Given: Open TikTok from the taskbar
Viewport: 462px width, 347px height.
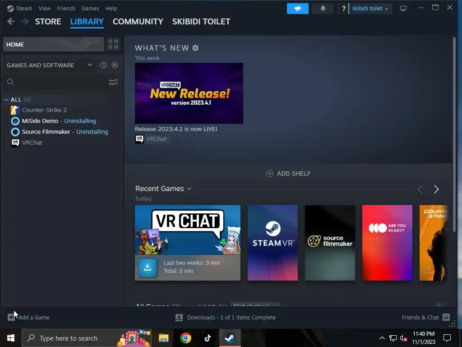Looking at the screenshot, I should 208,338.
